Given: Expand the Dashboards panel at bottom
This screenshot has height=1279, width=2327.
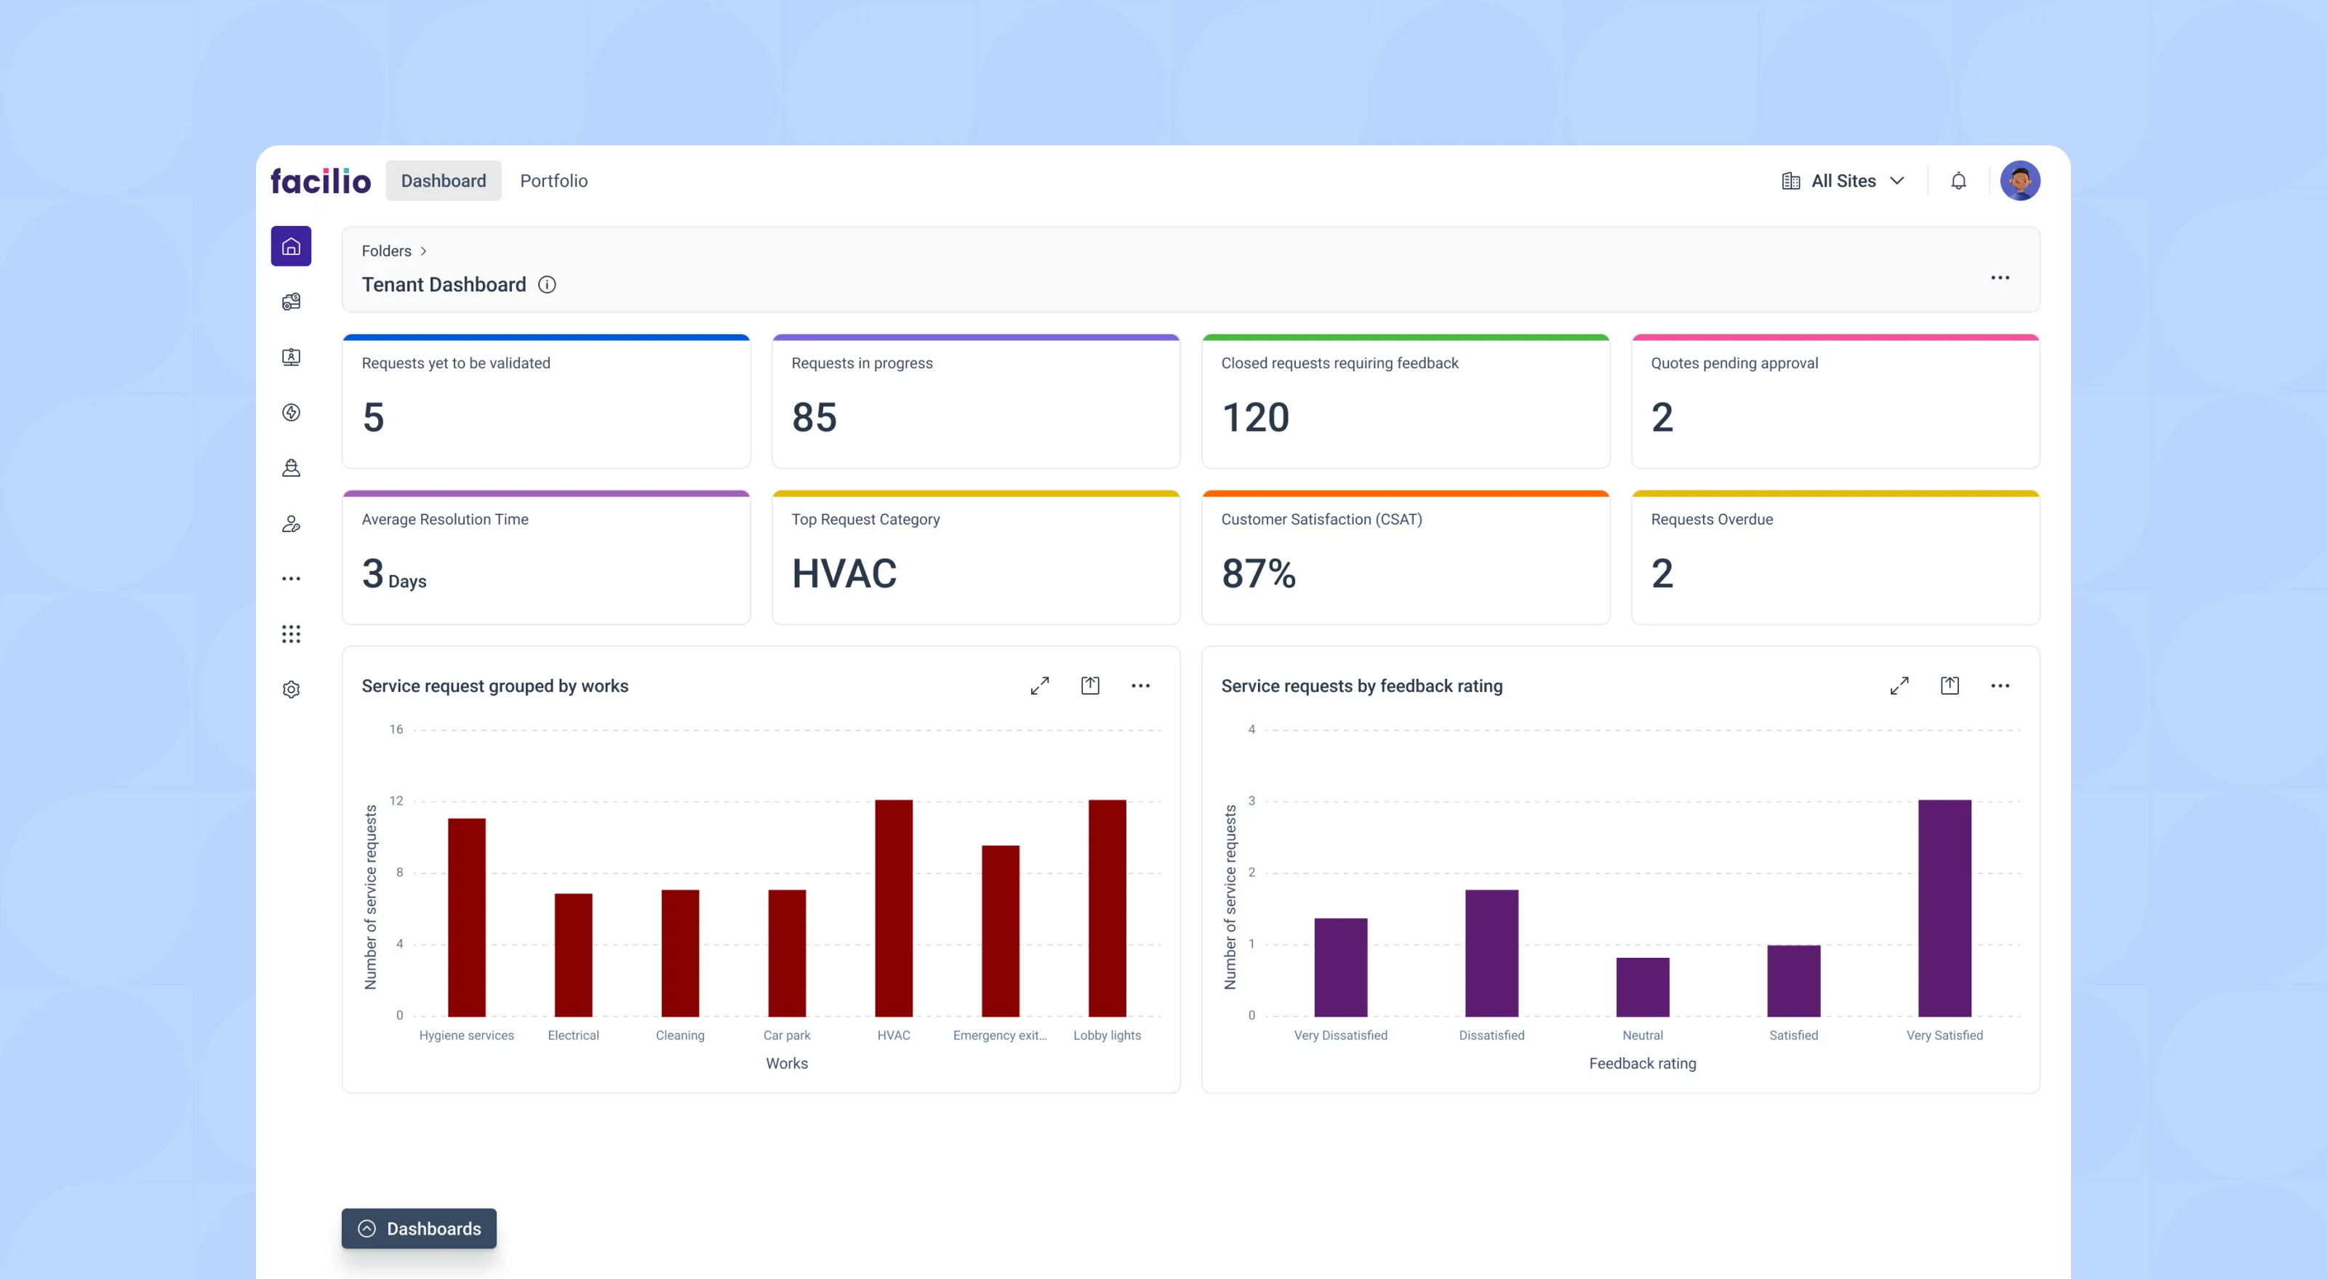Looking at the screenshot, I should [x=419, y=1228].
